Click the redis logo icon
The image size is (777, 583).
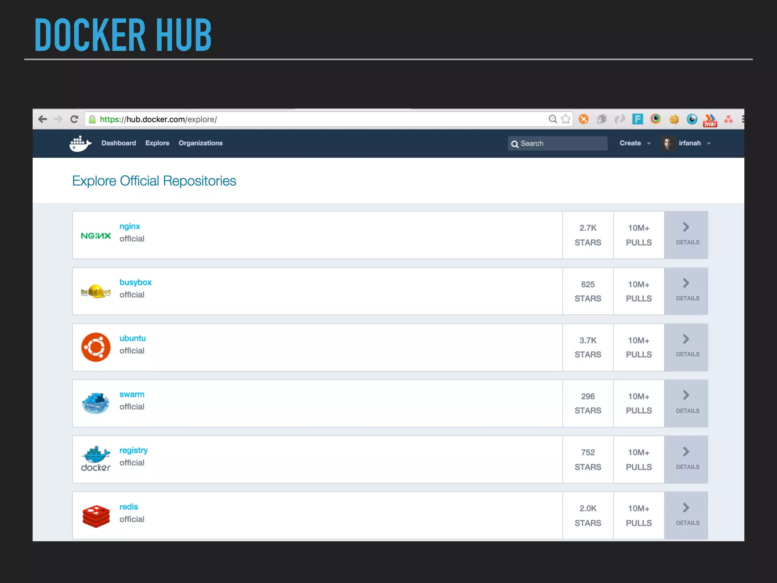tap(96, 516)
